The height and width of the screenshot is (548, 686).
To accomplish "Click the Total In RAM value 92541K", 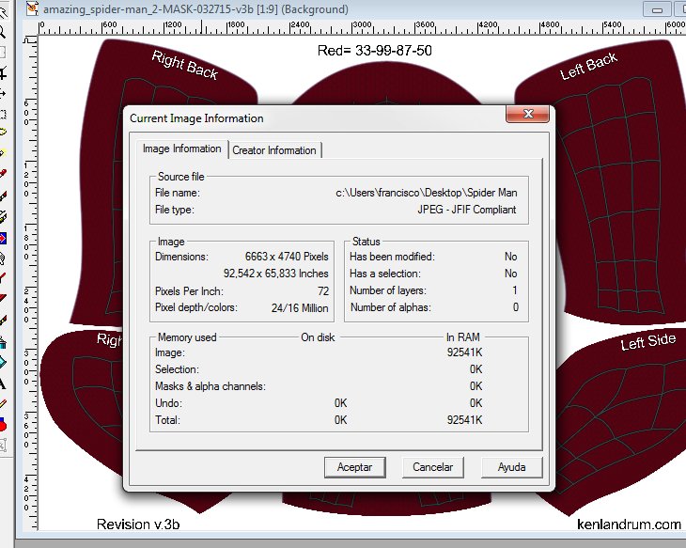I will 464,420.
